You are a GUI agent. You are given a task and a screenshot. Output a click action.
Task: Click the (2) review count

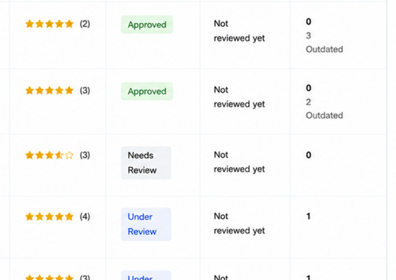point(85,24)
